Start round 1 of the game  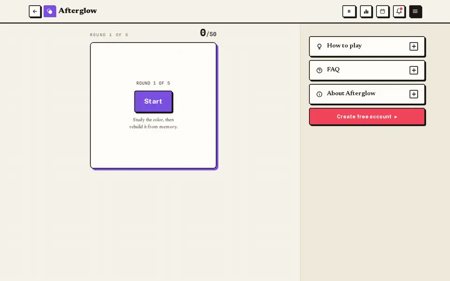click(153, 101)
